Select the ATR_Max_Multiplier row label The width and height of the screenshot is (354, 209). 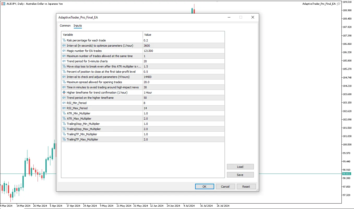pos(79,119)
